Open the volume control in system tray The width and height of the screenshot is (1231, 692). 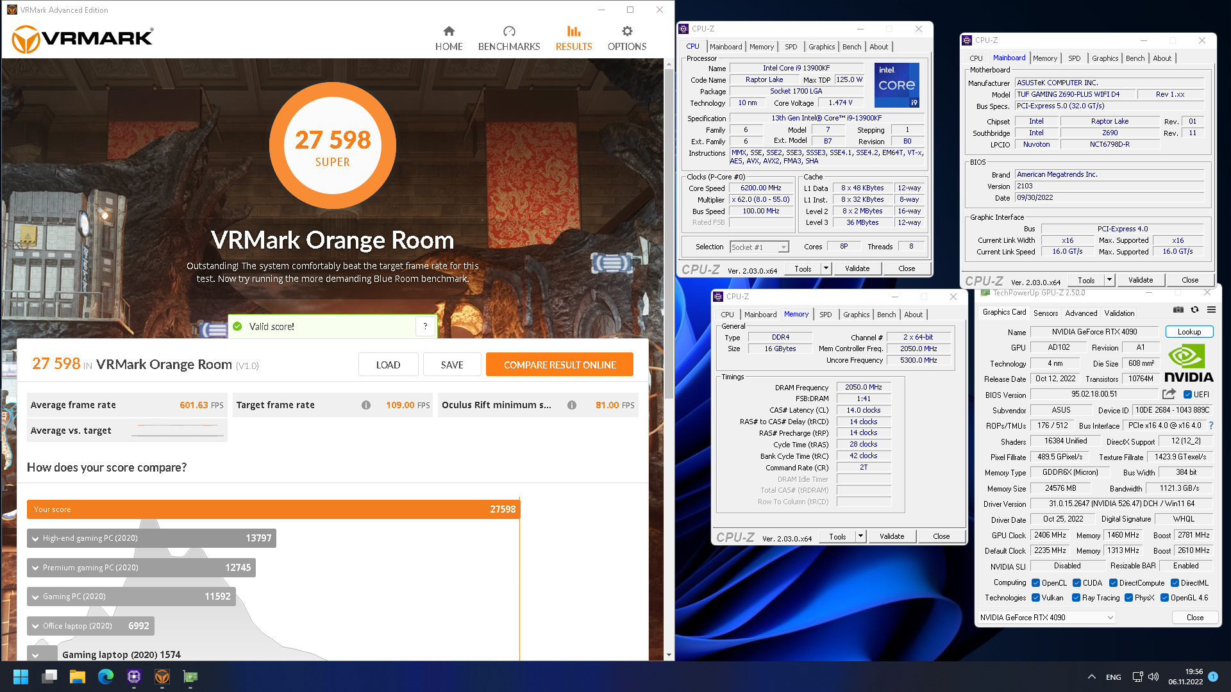tap(1153, 677)
